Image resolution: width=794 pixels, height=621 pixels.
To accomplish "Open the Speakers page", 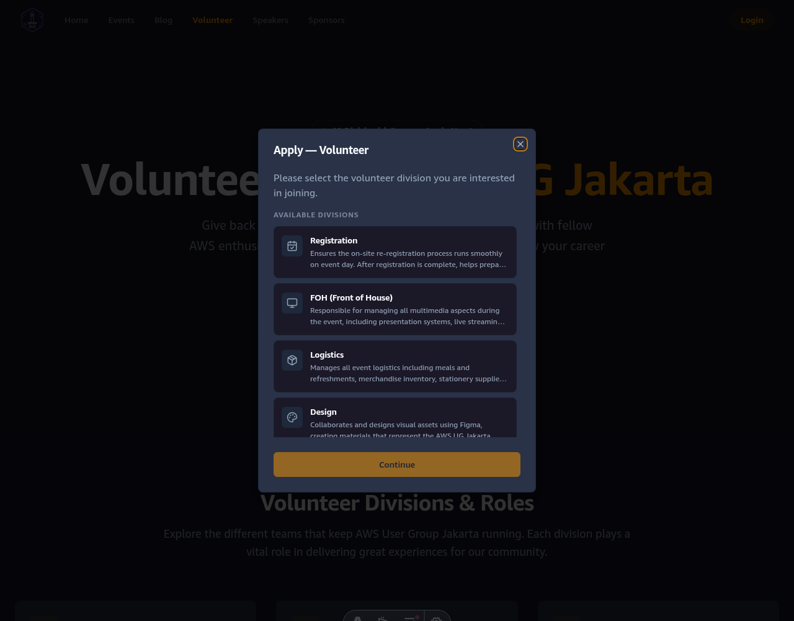I will click(270, 20).
